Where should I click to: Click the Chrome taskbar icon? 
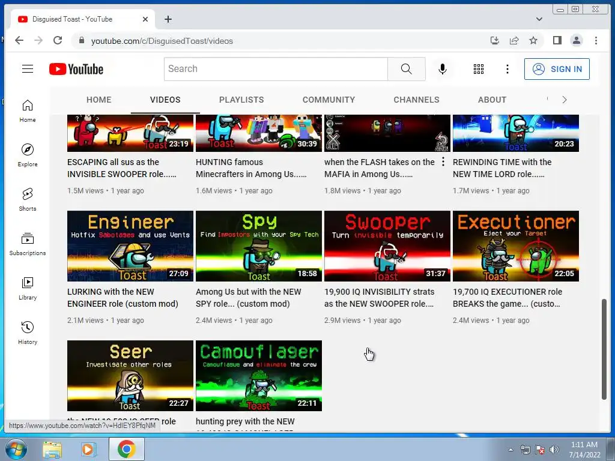(126, 449)
